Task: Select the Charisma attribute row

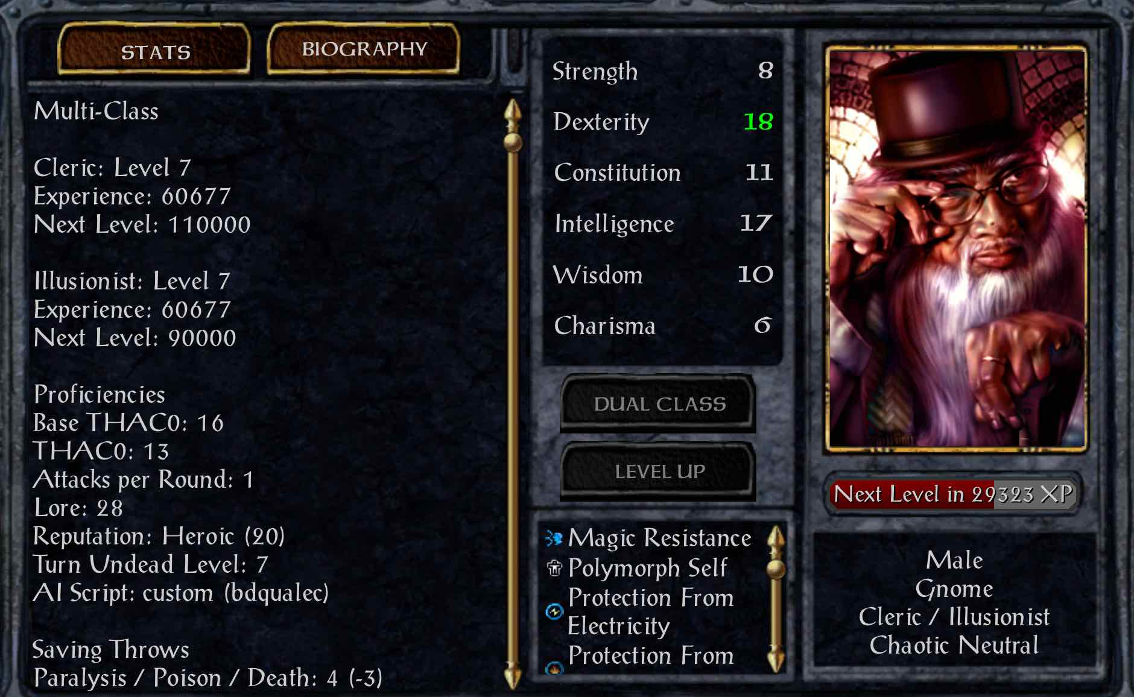Action: tap(663, 326)
